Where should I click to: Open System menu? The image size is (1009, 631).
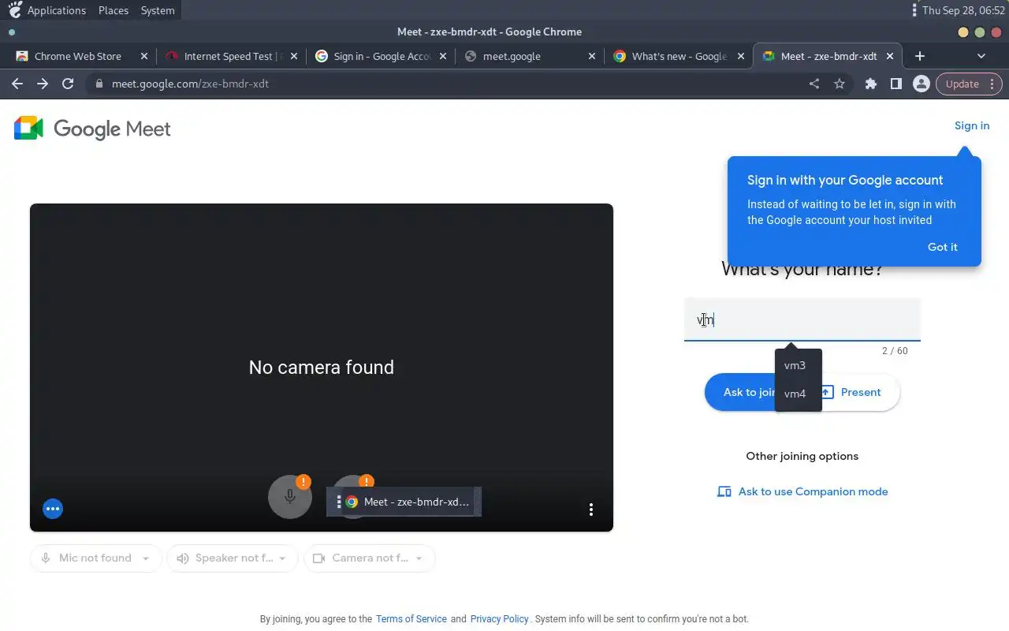click(158, 10)
